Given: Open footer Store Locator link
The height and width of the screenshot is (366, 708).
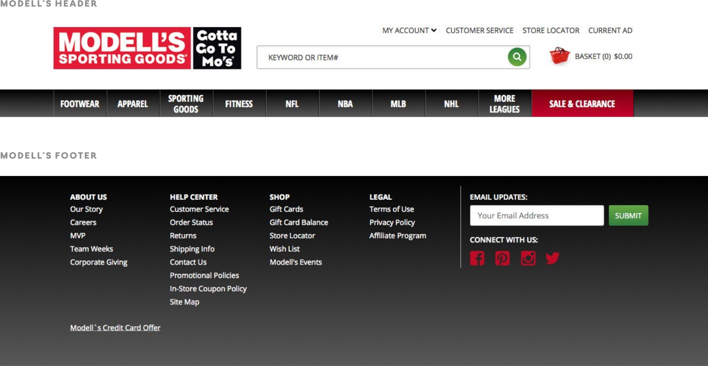Looking at the screenshot, I should [292, 236].
